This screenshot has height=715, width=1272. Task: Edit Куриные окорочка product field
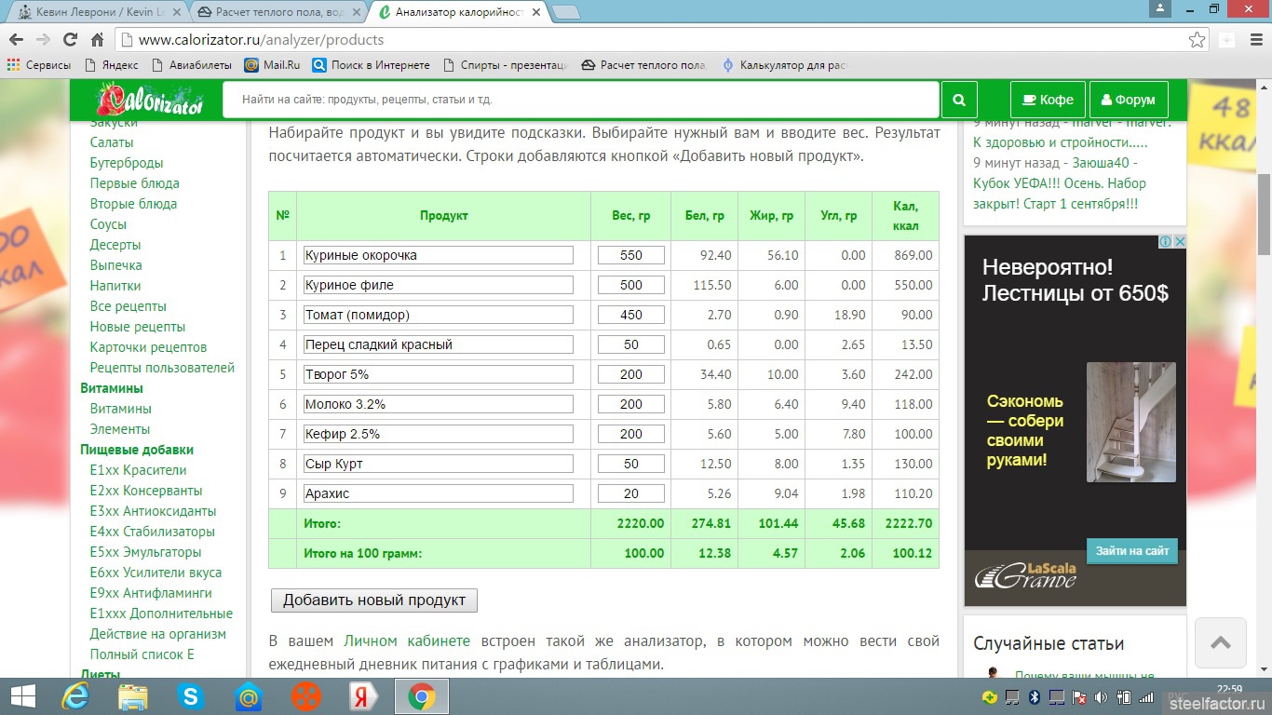439,255
